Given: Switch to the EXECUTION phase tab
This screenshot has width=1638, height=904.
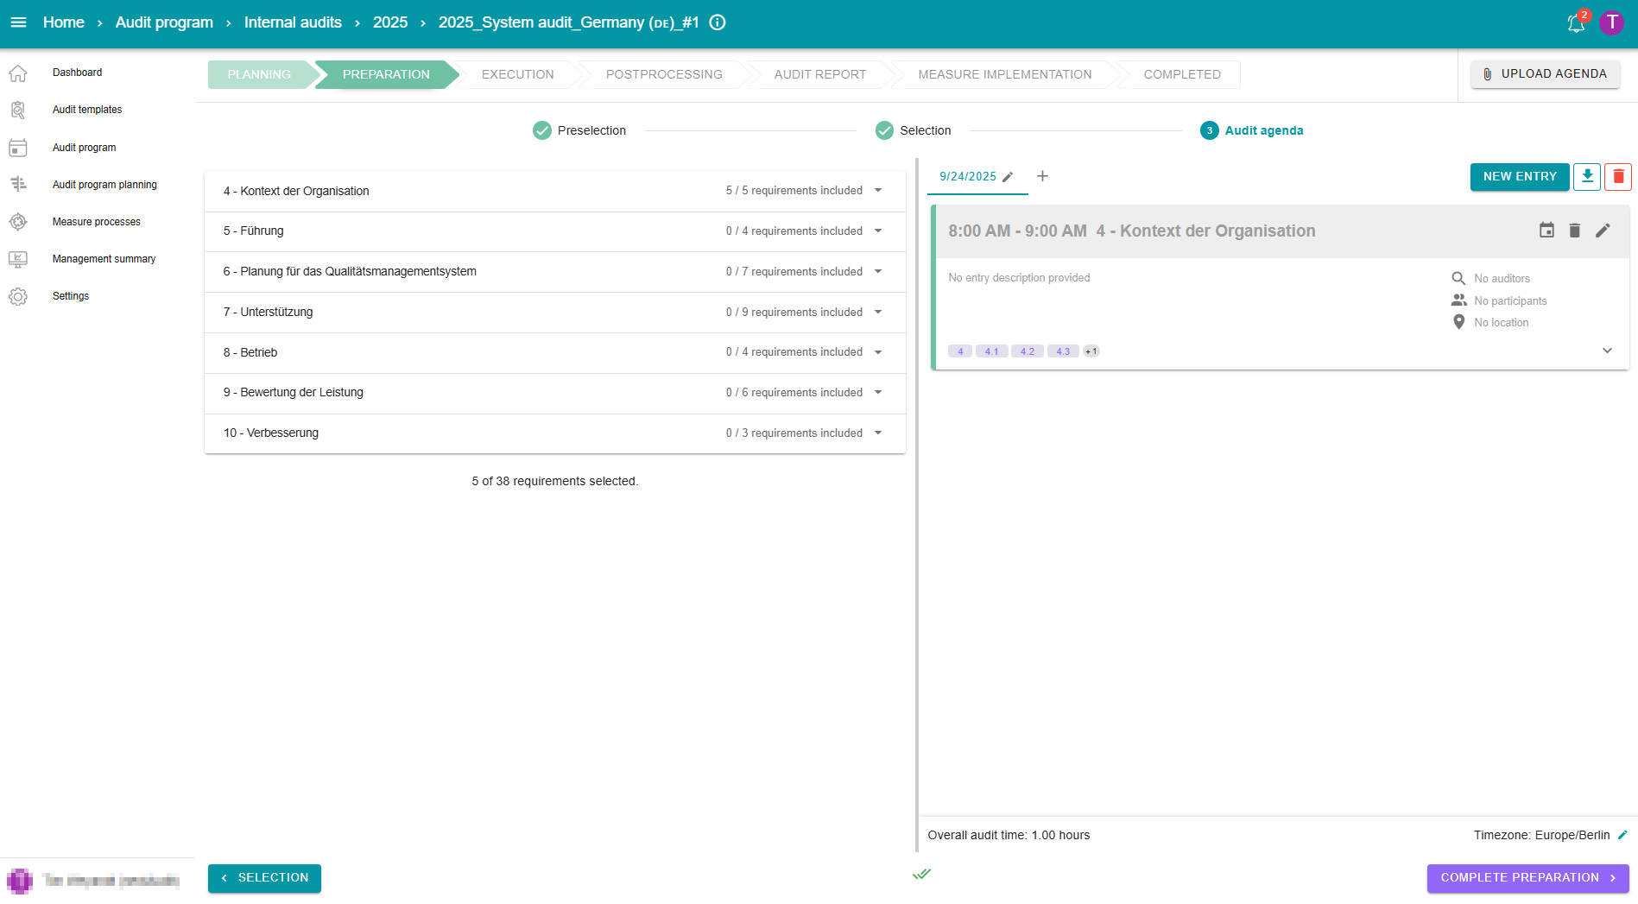Looking at the screenshot, I should [517, 74].
